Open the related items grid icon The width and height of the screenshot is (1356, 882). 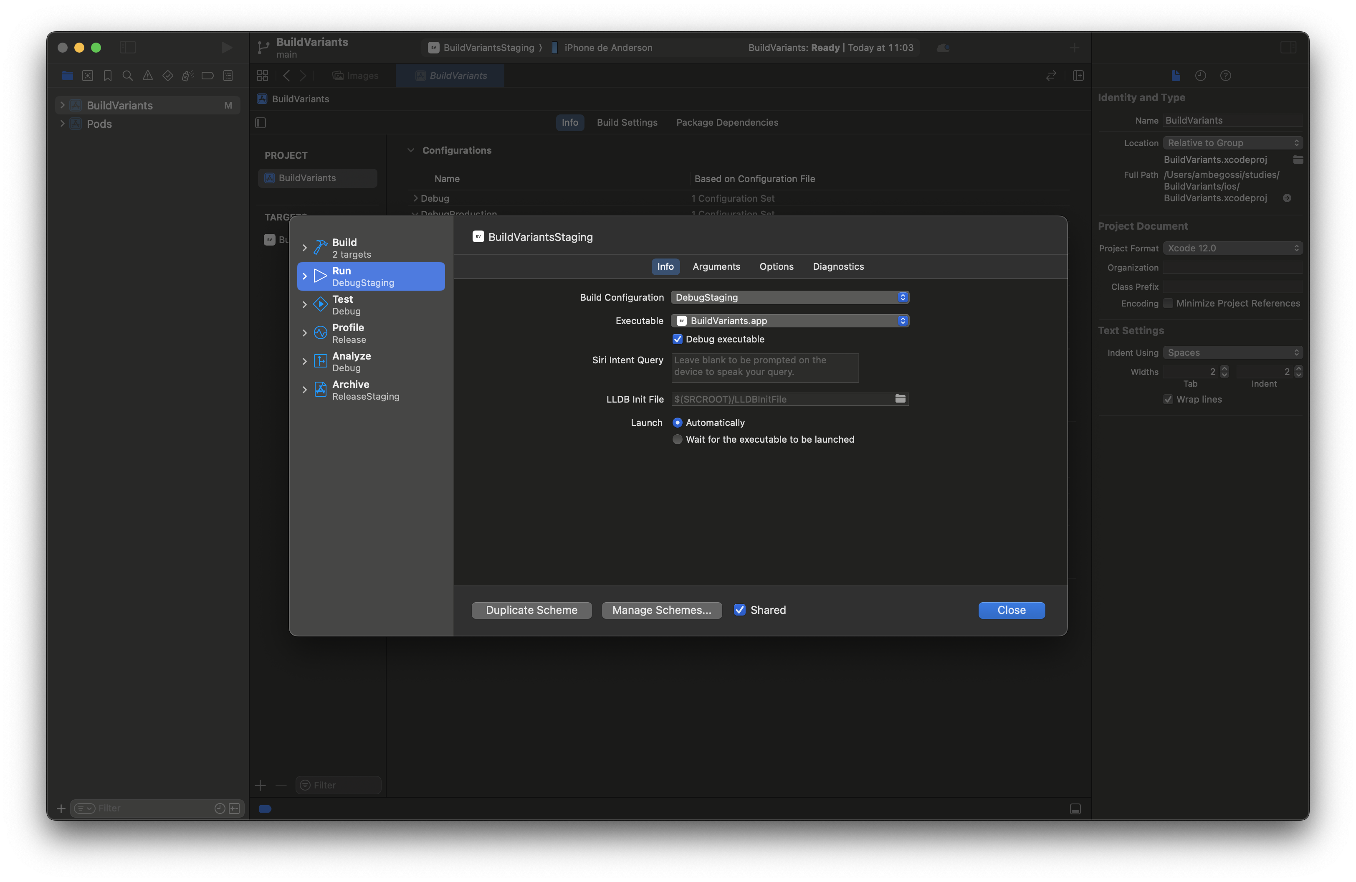[x=263, y=75]
